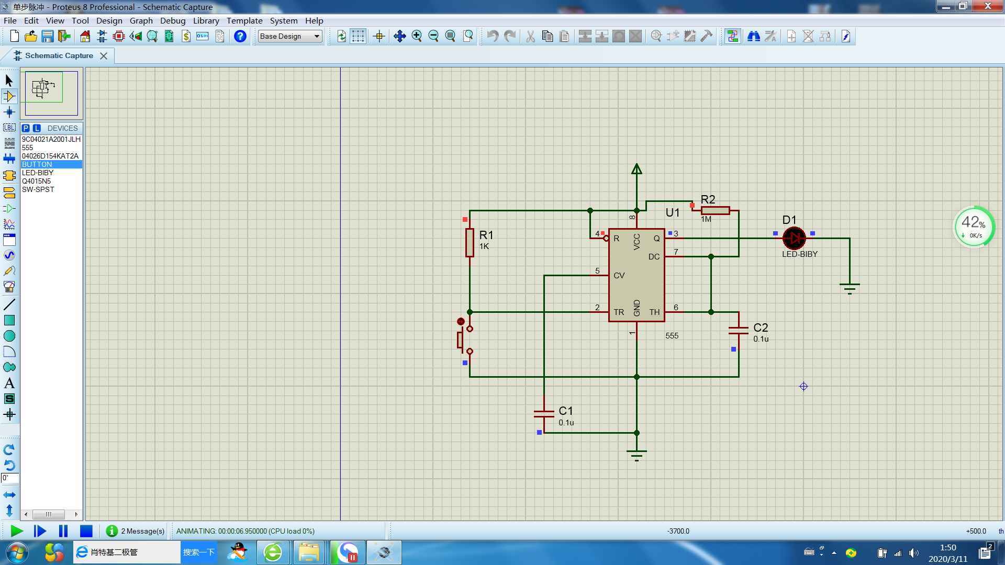Stop the simulation
The width and height of the screenshot is (1005, 565).
tap(86, 531)
